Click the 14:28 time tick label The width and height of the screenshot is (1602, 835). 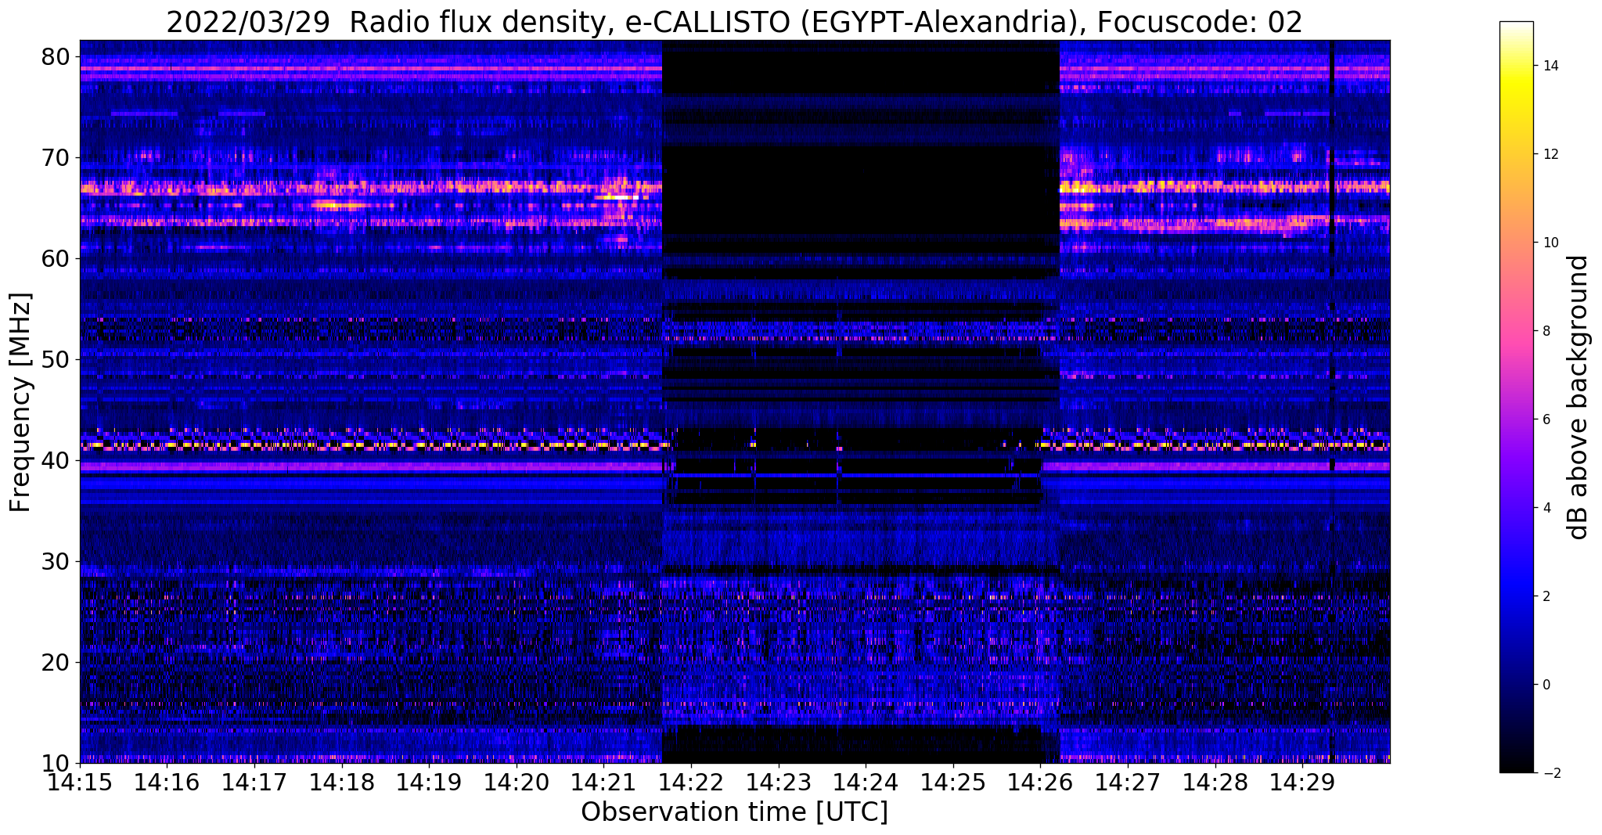point(1215,783)
